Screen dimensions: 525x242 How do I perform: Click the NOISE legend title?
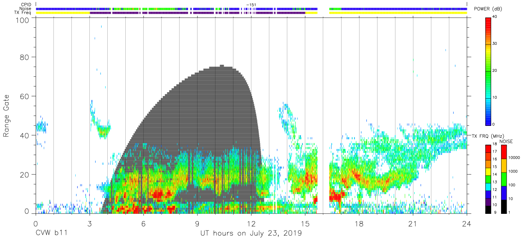[x=506, y=141]
